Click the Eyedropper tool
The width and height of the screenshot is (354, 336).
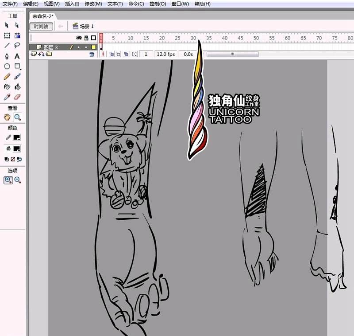point(7,96)
